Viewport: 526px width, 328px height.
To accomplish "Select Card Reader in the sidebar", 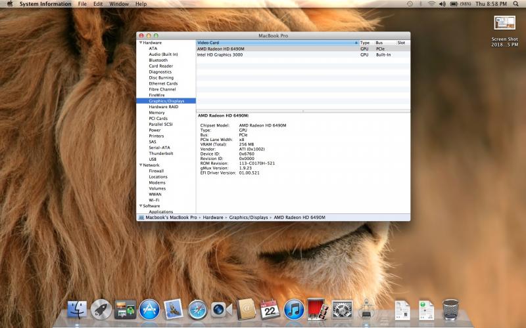I will click(161, 66).
